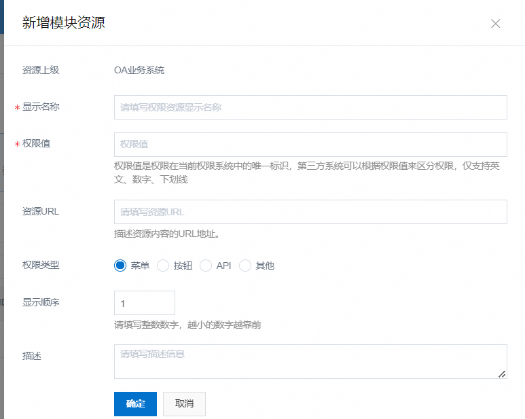This screenshot has height=419, width=525.
Task: Click the 资源URL field label
Action: (x=41, y=211)
